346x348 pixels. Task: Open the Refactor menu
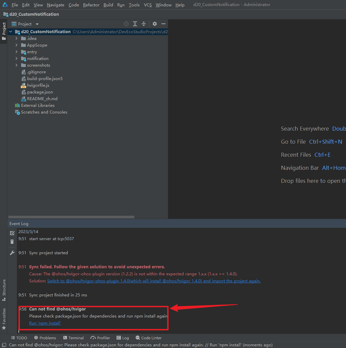91,5
